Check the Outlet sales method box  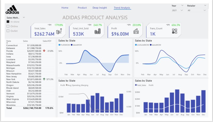(x=8, y=31)
